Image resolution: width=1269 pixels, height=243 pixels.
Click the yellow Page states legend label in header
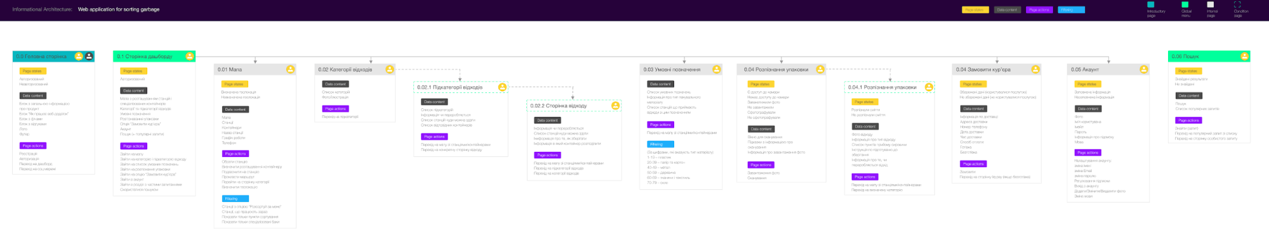point(975,9)
